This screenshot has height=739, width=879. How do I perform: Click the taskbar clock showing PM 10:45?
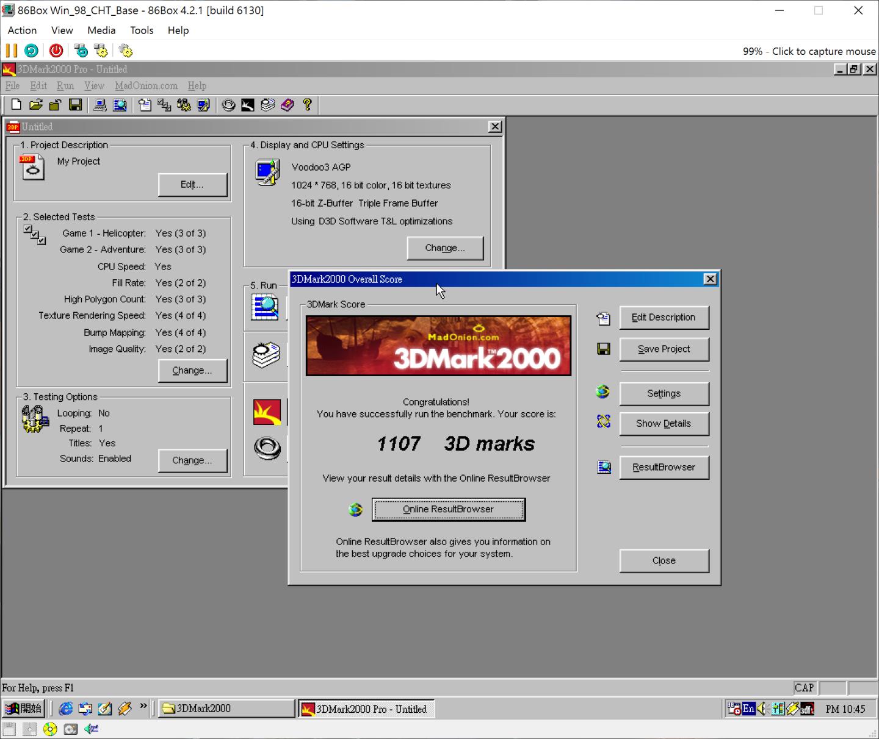[845, 709]
